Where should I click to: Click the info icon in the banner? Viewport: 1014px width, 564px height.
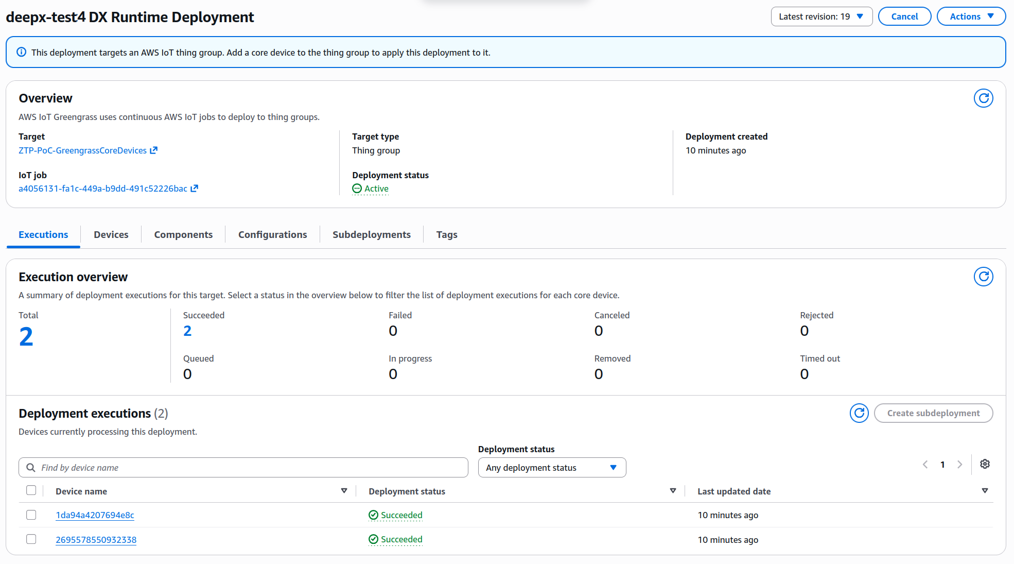[x=22, y=52]
